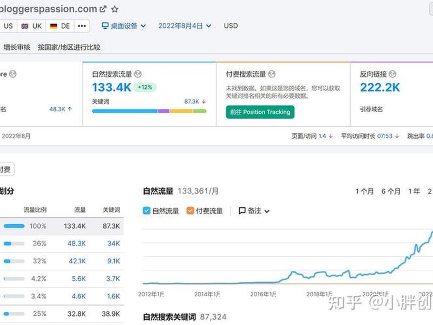This screenshot has width=433, height=325.
Task: Click traffic value 42.1K in 32% row
Action: 77,261
